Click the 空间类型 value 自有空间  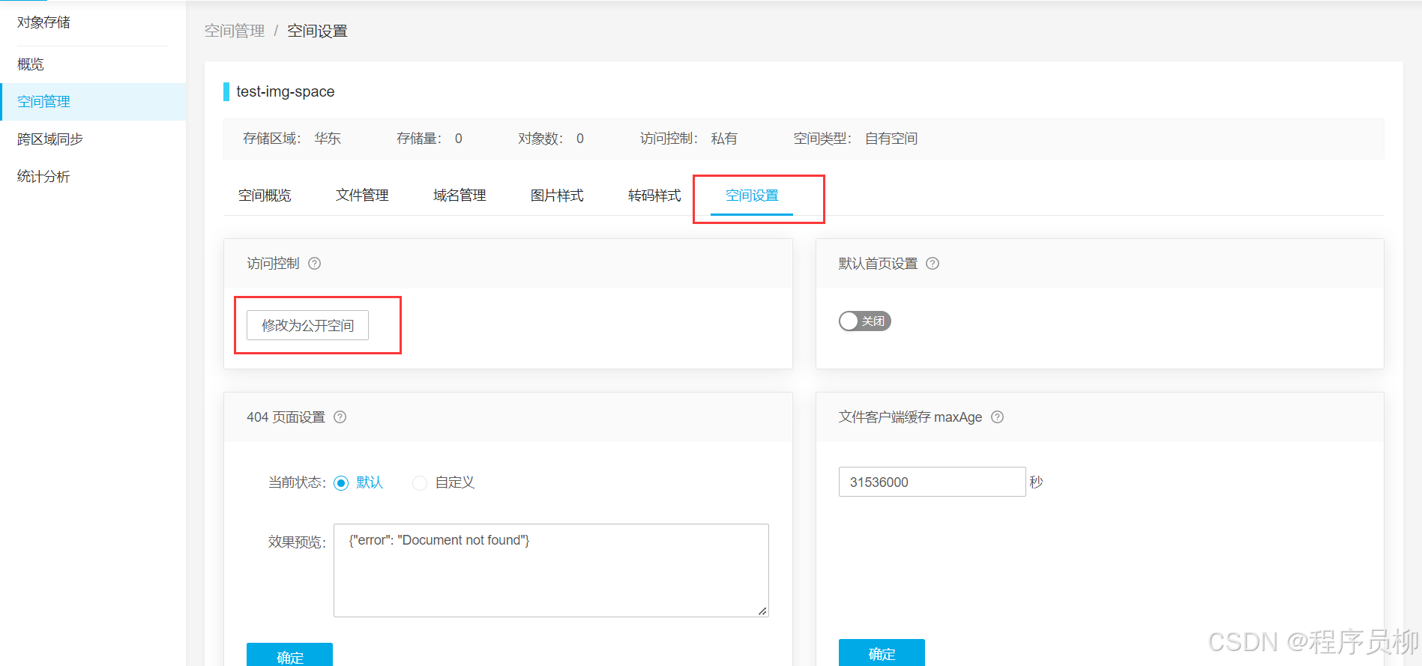[x=891, y=139]
